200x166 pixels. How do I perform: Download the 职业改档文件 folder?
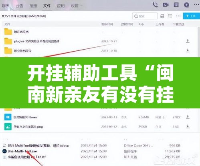click(x=188, y=50)
